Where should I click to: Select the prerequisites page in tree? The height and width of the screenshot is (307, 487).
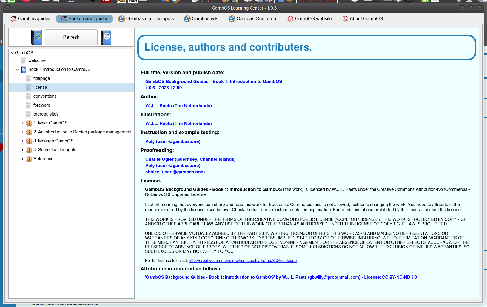point(46,114)
